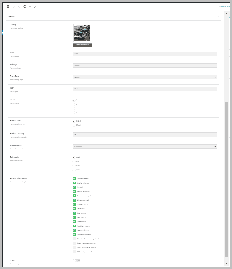Viewport: 232px width, 269px height.
Task: Click the motorcycle gallery thumbnail
Action: (x=82, y=32)
